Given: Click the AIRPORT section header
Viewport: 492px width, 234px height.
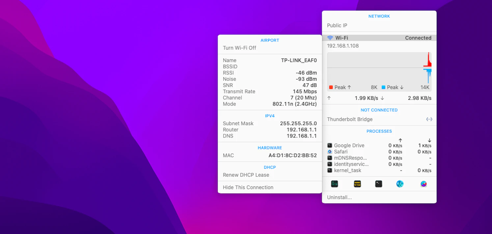Looking at the screenshot, I should point(270,40).
